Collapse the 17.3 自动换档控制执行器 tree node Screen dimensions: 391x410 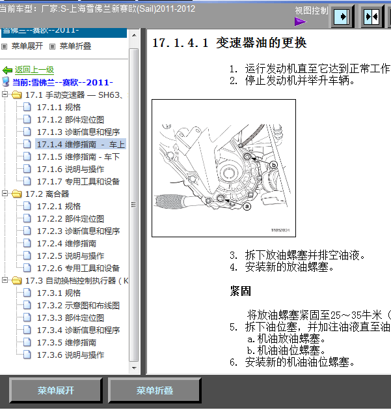coord(5,280)
